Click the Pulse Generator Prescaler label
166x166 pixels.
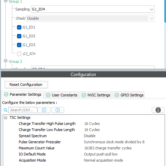click(40, 142)
